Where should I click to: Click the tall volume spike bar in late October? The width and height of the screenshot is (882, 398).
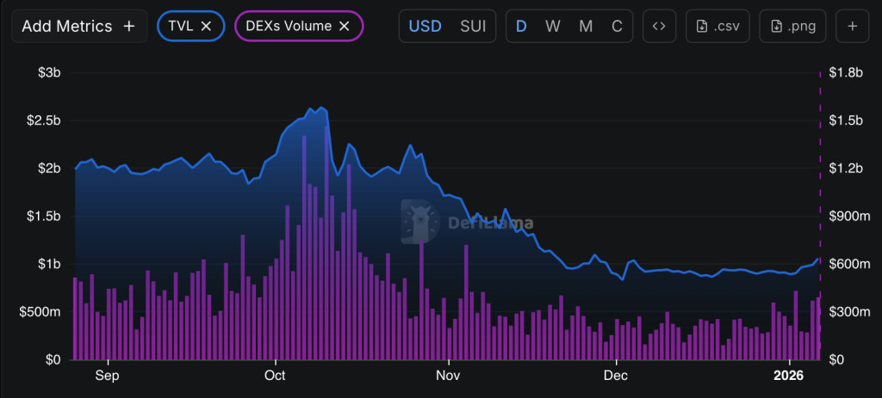[421, 275]
